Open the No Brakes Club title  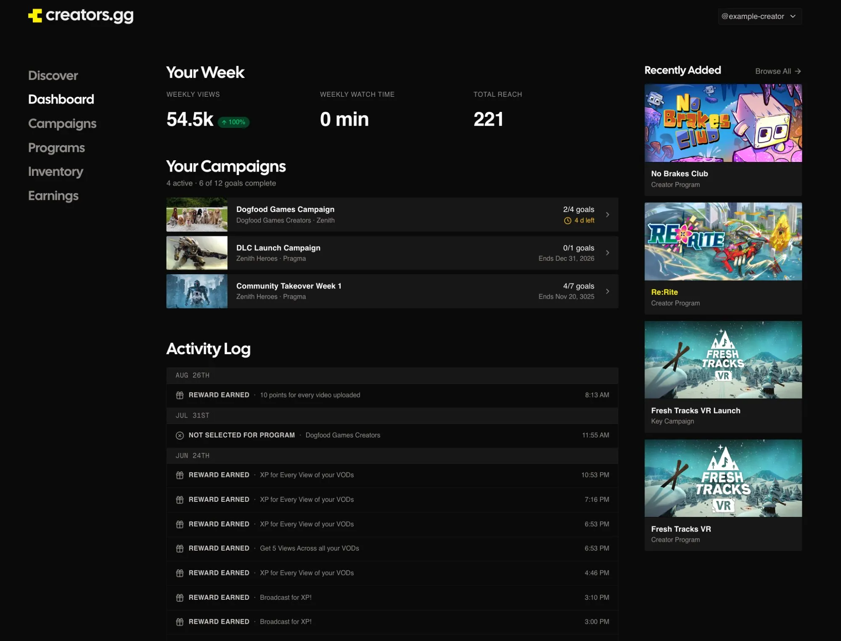[x=680, y=173]
